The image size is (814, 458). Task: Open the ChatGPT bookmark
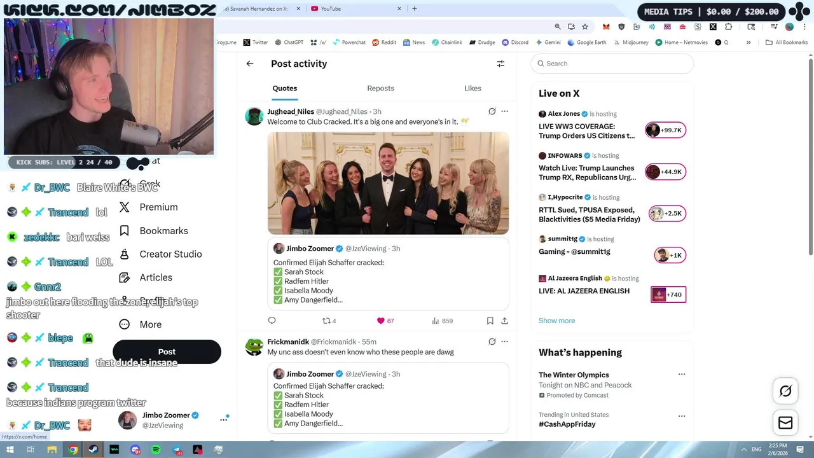289,43
